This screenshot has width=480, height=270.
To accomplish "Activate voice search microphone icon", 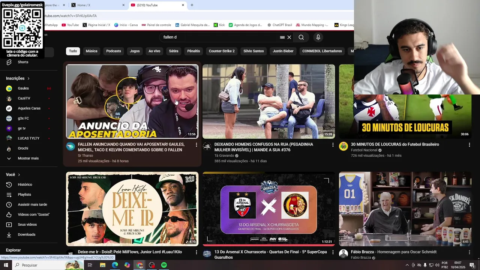I will click(318, 37).
